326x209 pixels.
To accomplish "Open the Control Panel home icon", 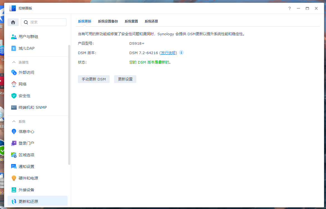I will point(13,22).
